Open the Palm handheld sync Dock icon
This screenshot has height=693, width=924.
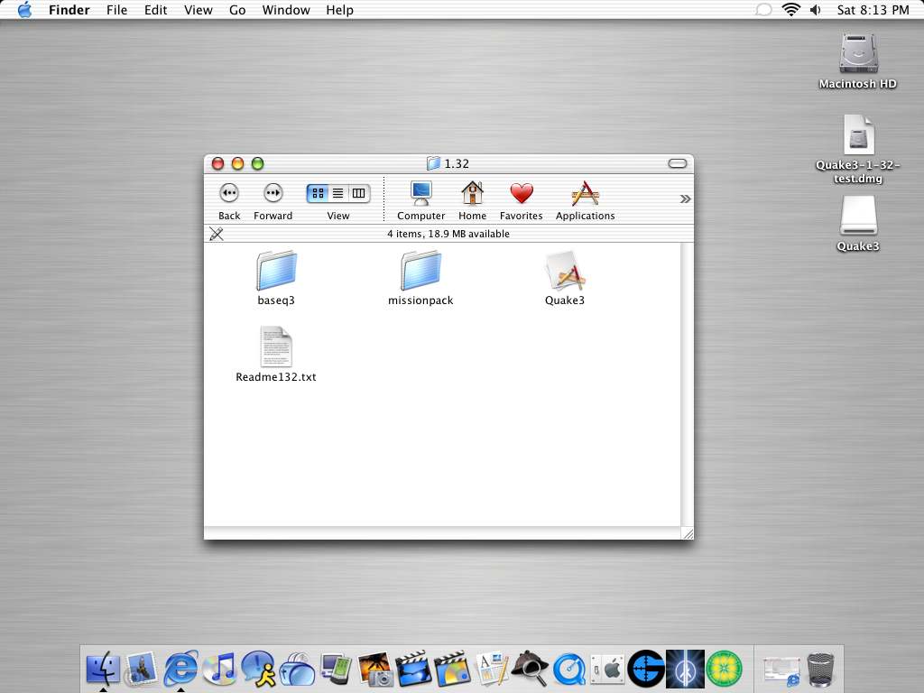point(336,669)
